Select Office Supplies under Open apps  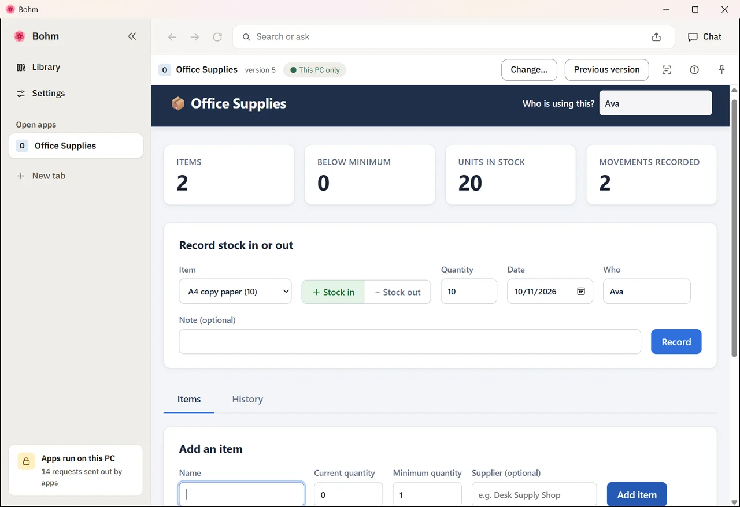coord(76,146)
